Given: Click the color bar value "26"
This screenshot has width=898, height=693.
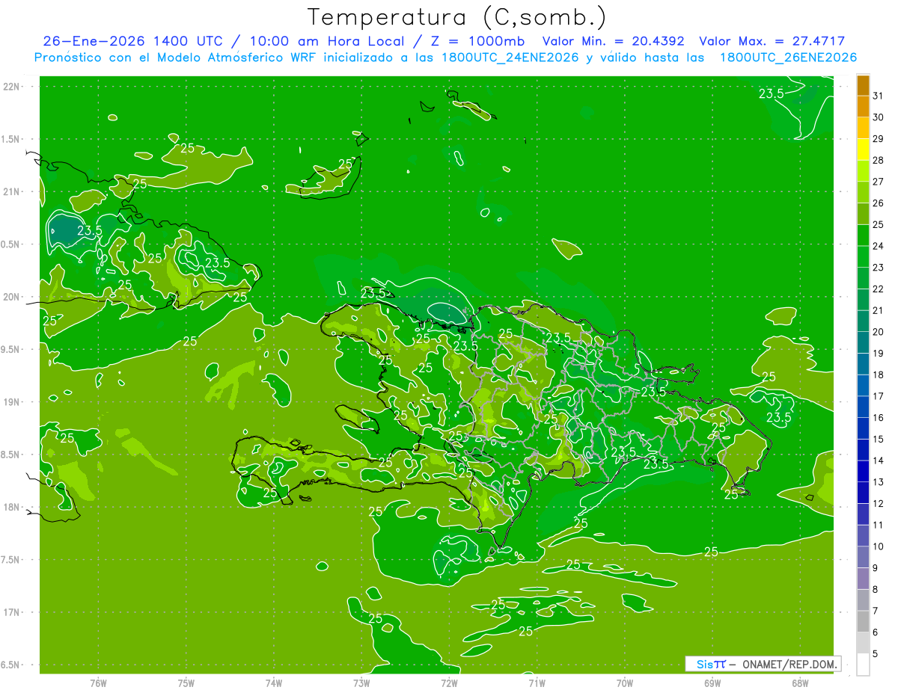Looking at the screenshot, I should pos(878,203).
